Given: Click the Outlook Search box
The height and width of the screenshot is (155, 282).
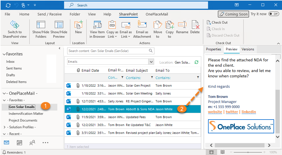Looking at the screenshot, I should (136, 5).
